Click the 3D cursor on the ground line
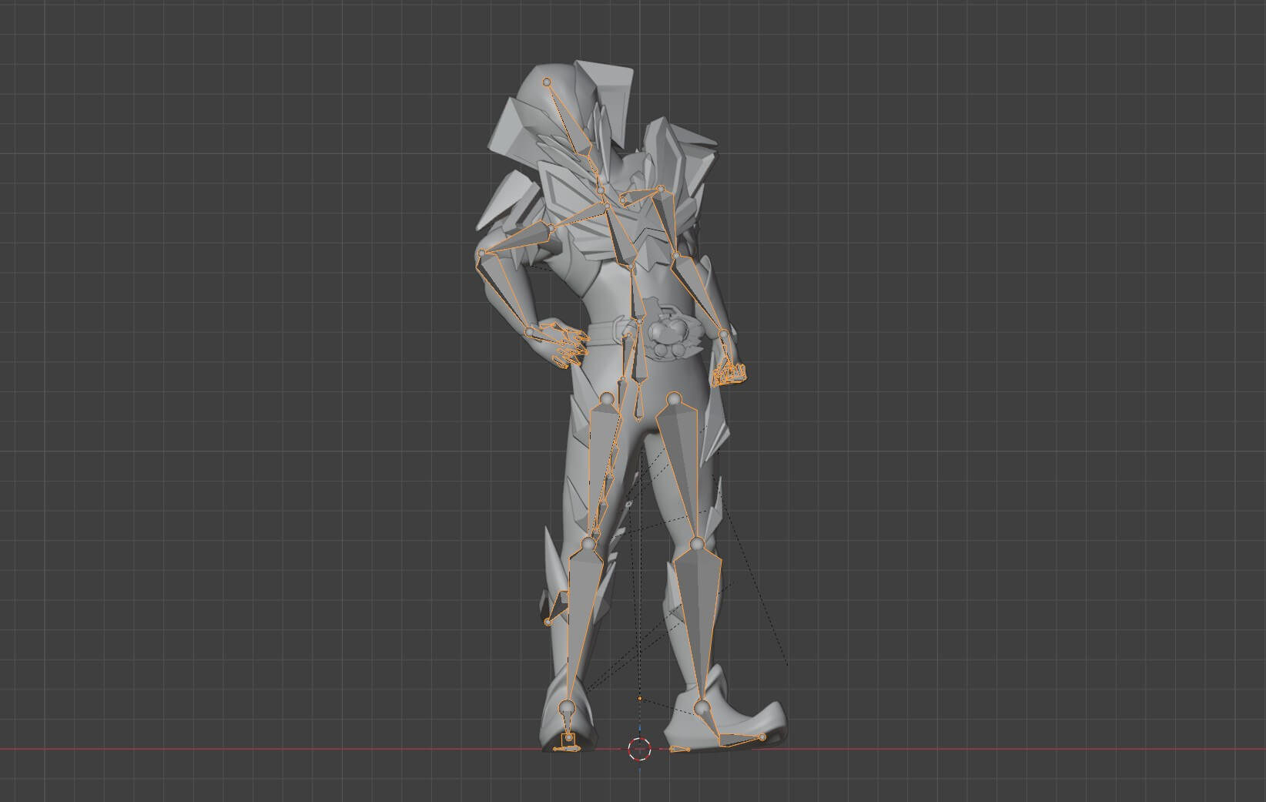 tap(640, 749)
